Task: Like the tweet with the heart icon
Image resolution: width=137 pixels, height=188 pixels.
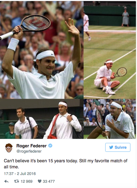Action: (x=39, y=181)
